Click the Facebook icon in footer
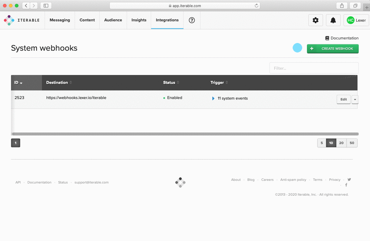Screen dimensions: 370x241 coord(346,185)
